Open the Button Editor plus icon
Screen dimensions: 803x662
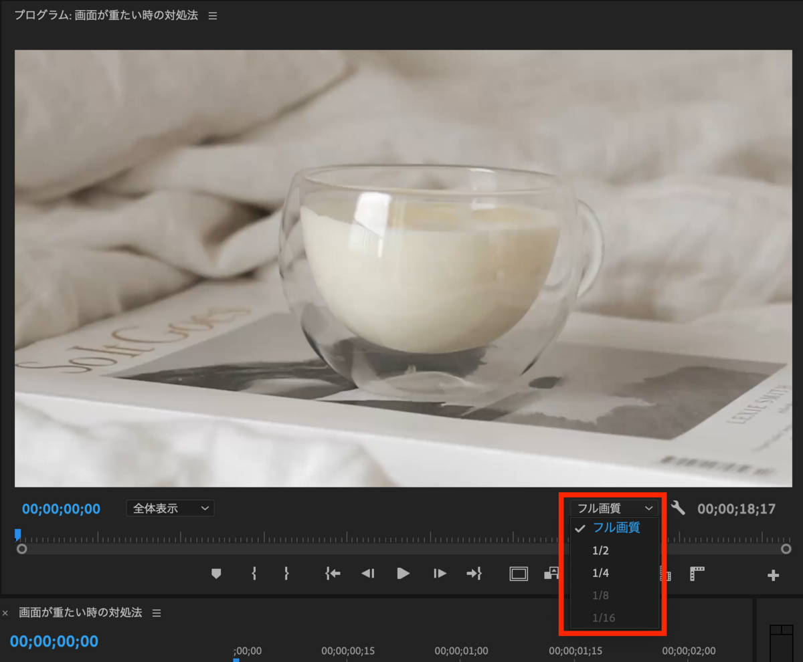point(773,575)
